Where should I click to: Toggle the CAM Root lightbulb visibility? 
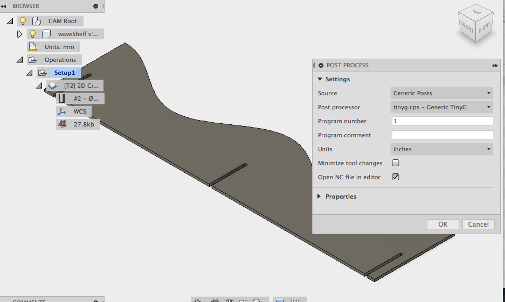click(23, 21)
